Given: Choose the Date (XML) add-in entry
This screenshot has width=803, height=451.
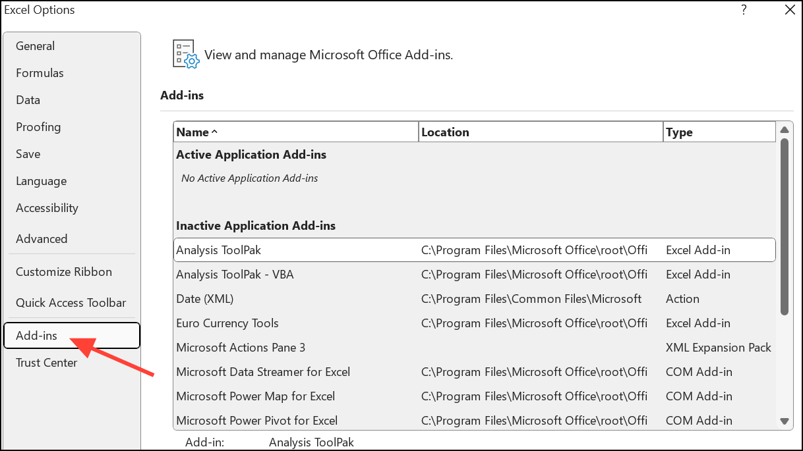Looking at the screenshot, I should 205,299.
